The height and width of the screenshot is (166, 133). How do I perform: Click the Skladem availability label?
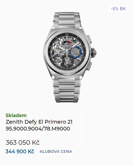tap(16, 116)
